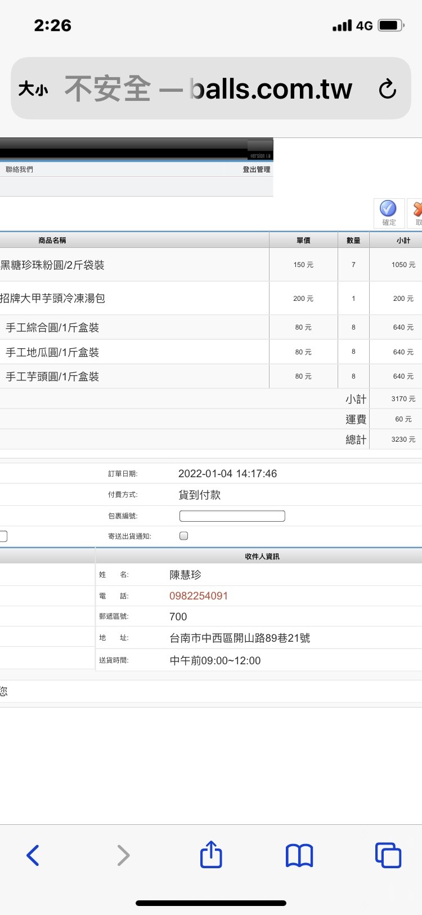Click the quantity 7 cell
Viewport: 422px width, 915px height.
coord(353,265)
